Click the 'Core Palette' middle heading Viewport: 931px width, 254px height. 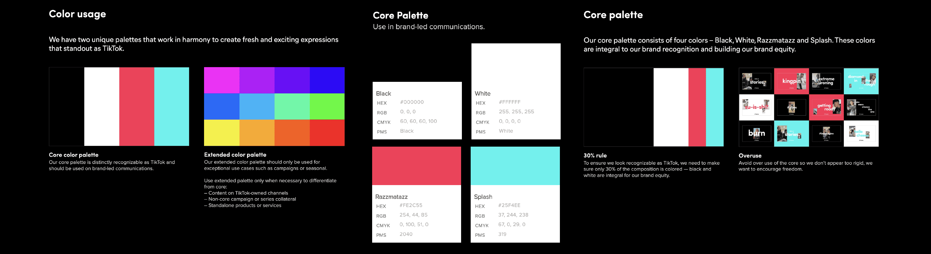pyautogui.click(x=400, y=15)
